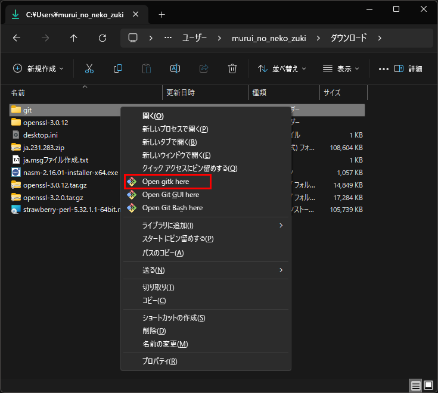This screenshot has height=393, width=438.
Task: Click the PC monitor icon in address bar
Action: point(133,38)
